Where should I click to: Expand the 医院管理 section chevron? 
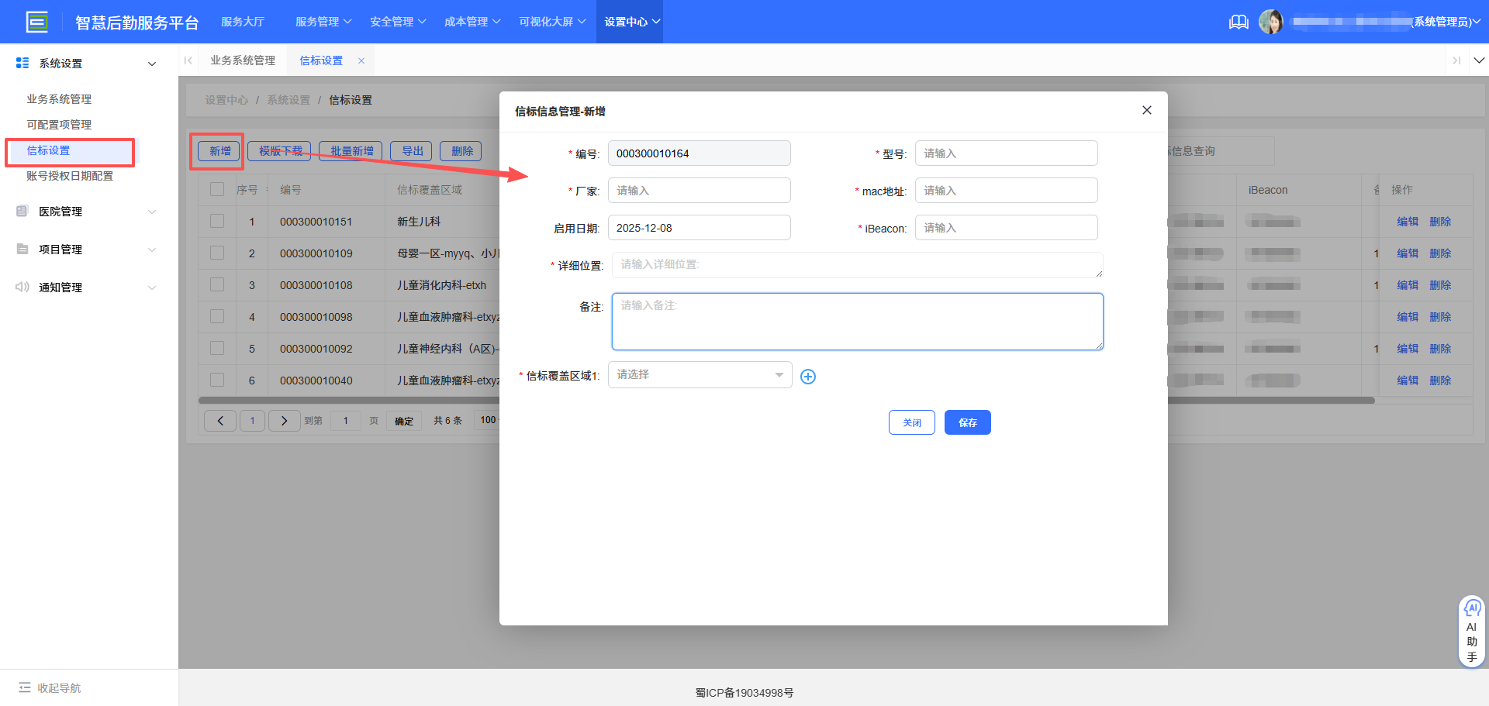[152, 211]
